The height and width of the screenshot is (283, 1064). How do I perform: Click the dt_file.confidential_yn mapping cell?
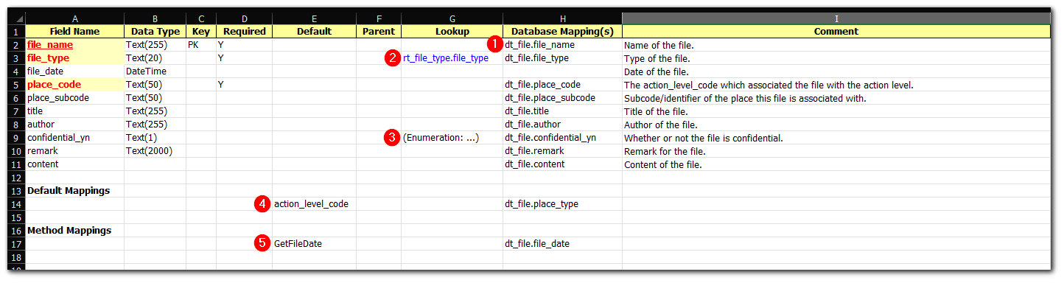[x=563, y=138]
